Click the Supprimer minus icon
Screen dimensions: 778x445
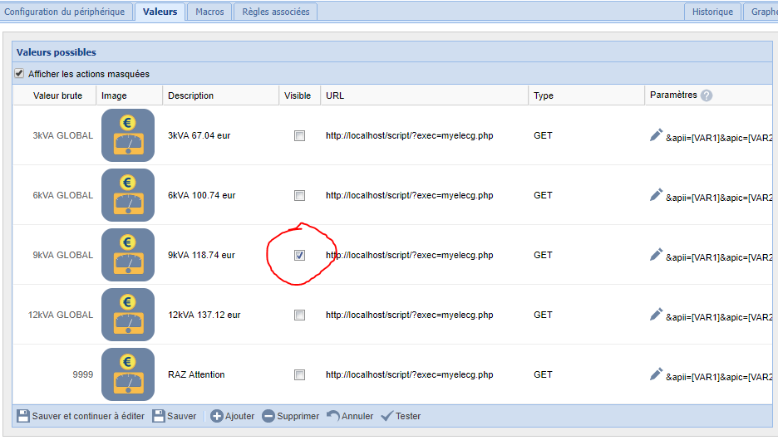pyautogui.click(x=268, y=416)
